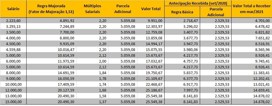Click the Múltiplos Salariais header

tap(92, 9)
